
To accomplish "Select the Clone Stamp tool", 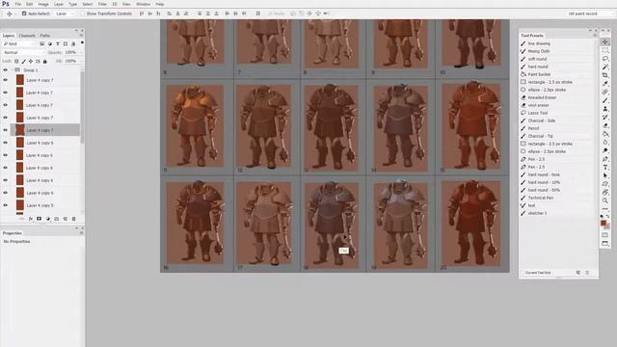I will tap(604, 109).
